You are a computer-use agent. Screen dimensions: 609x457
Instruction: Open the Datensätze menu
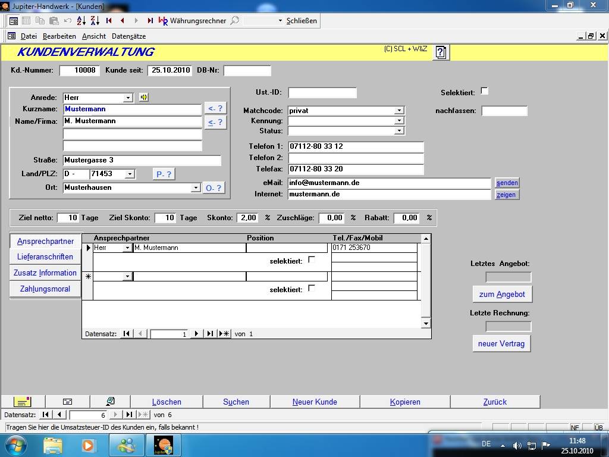pos(128,36)
